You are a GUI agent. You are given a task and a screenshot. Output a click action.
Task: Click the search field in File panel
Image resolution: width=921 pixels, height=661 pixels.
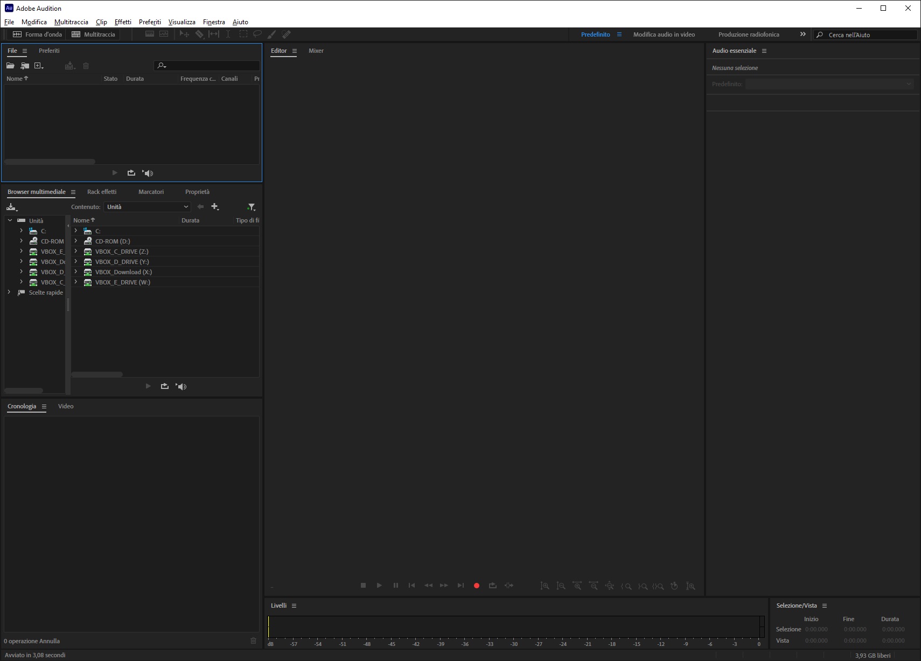[207, 66]
